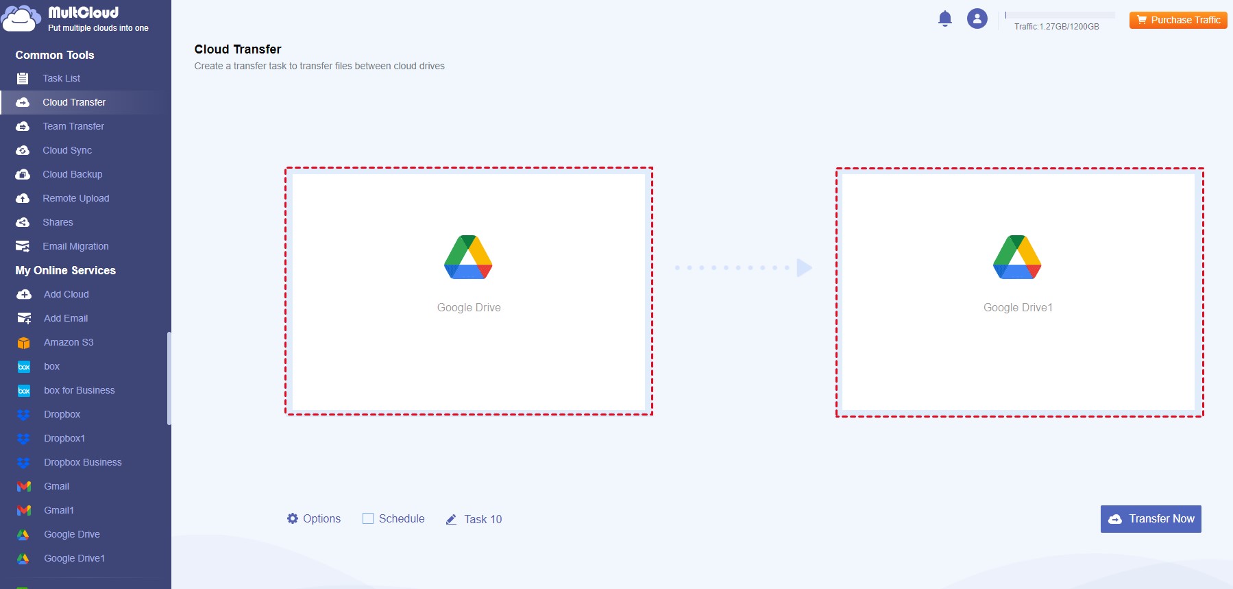Click the Add Cloud plus icon
This screenshot has height=589, width=1233.
pos(24,294)
